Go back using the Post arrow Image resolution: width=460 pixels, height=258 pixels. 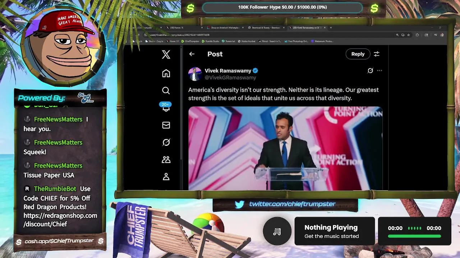(x=192, y=54)
